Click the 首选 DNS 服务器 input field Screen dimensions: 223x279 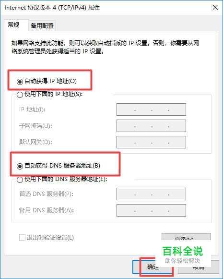click(151, 194)
